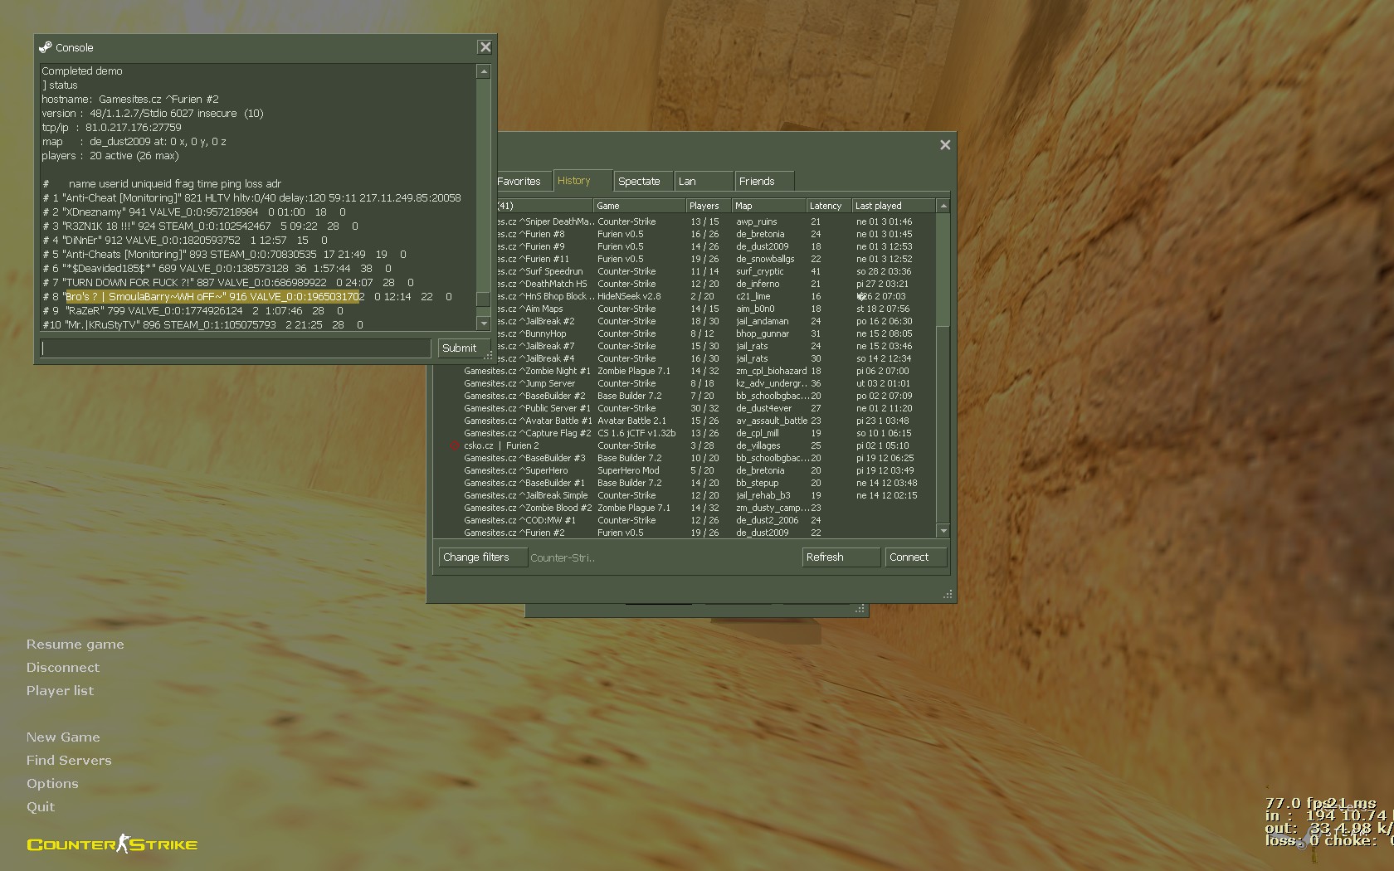Image resolution: width=1394 pixels, height=871 pixels.
Task: Select the Friends tab
Action: point(757,181)
